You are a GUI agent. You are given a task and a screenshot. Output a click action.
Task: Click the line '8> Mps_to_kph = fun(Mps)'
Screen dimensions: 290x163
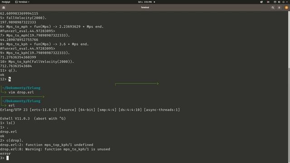click(44, 44)
